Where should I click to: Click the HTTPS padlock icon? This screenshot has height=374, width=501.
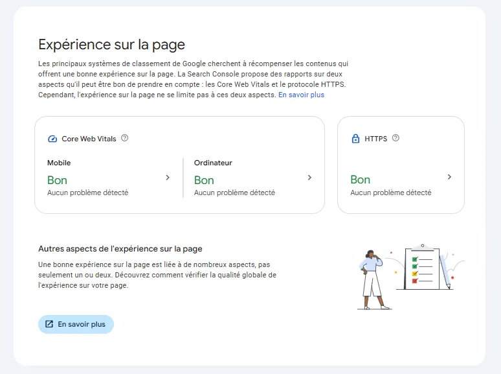click(355, 139)
